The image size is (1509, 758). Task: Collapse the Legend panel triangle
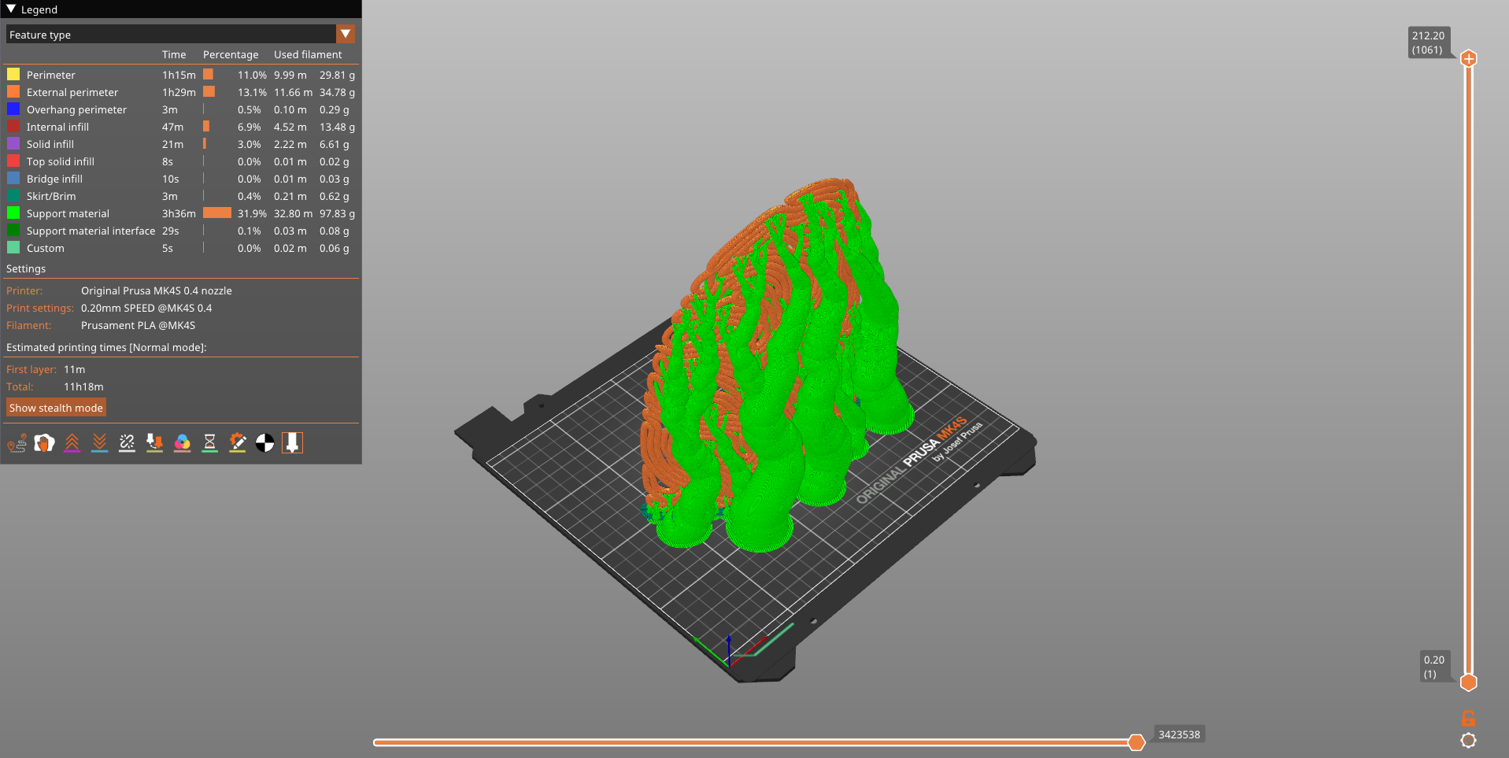click(x=11, y=9)
